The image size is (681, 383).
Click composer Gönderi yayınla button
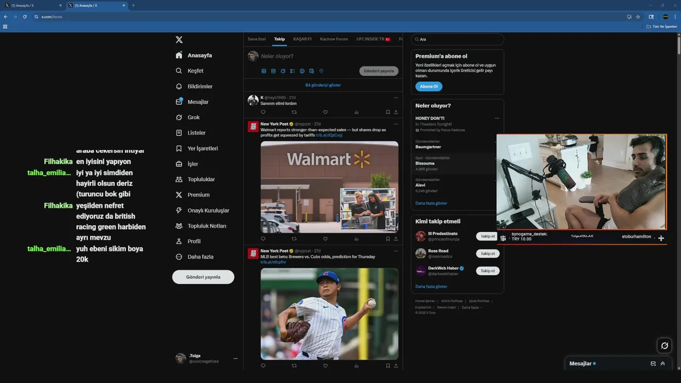(x=379, y=71)
